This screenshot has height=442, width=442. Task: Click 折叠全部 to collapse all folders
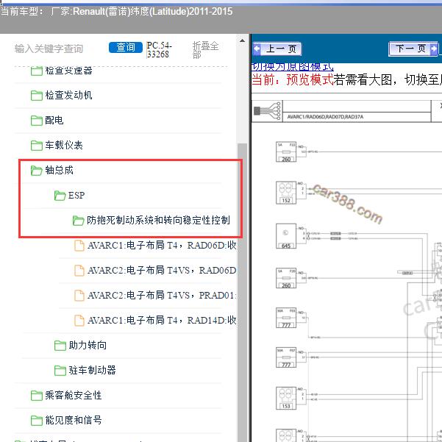click(205, 50)
